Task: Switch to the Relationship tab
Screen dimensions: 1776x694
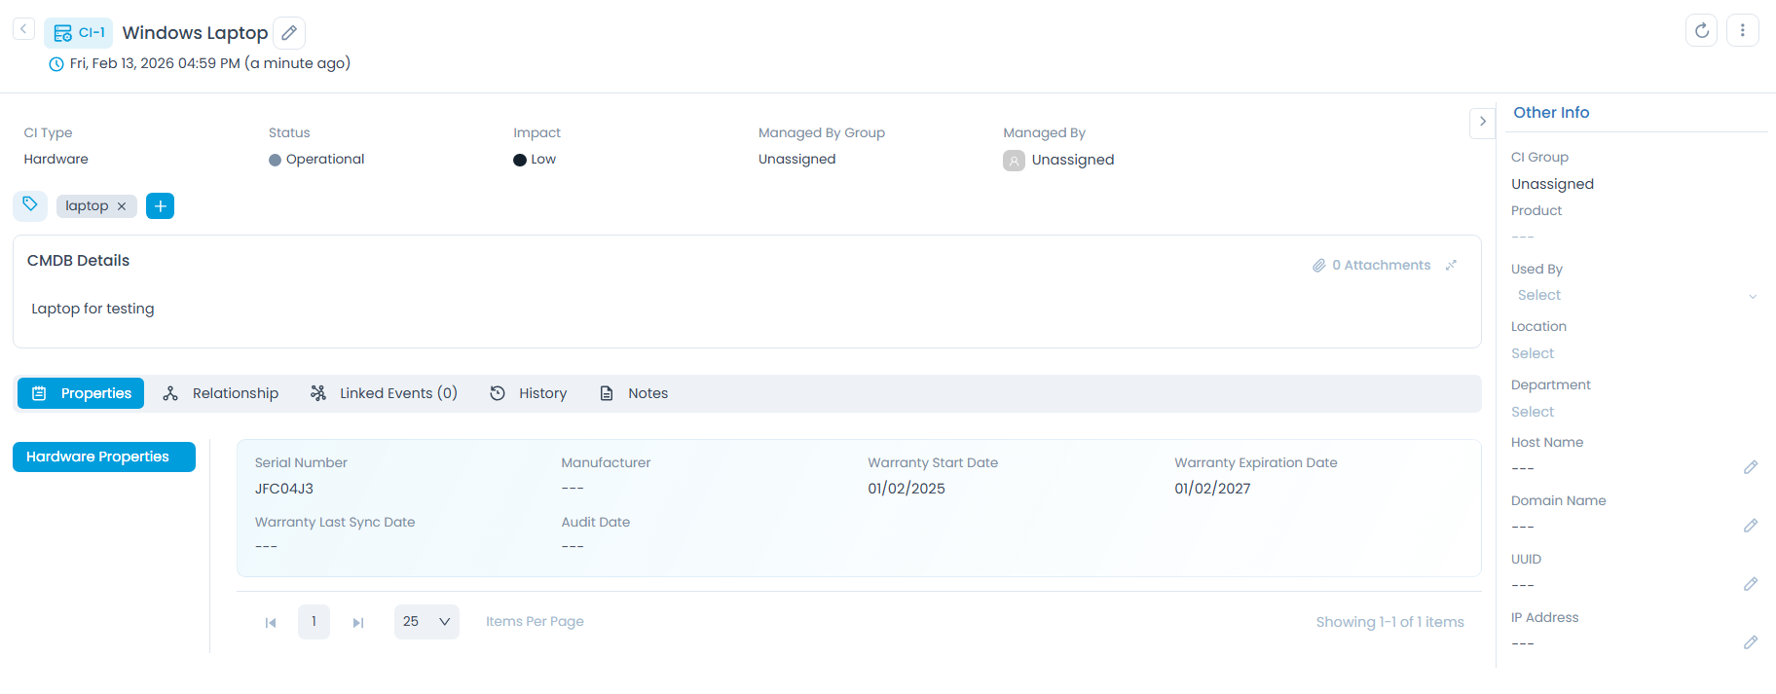Action: 221,393
